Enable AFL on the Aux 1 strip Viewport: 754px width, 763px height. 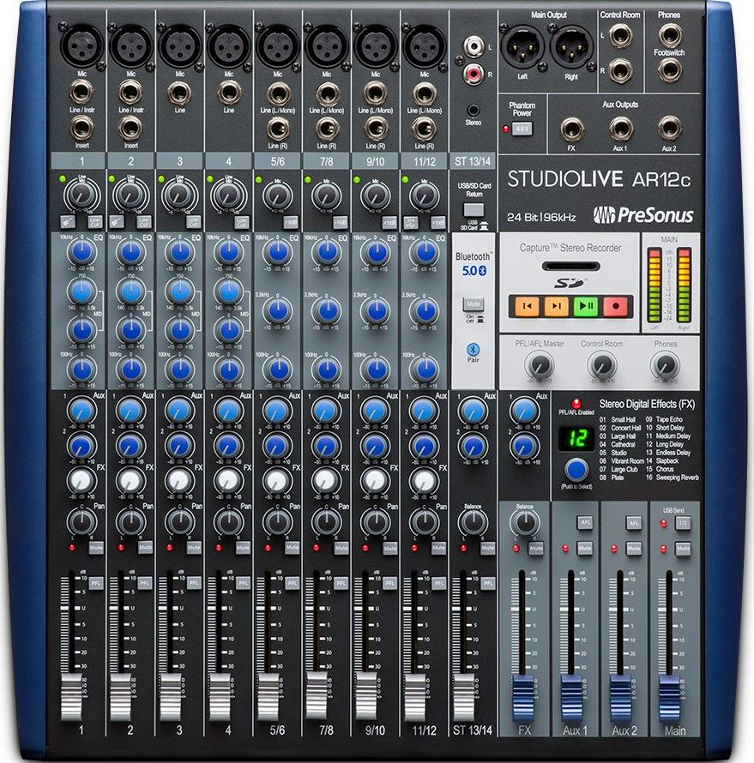(x=585, y=523)
